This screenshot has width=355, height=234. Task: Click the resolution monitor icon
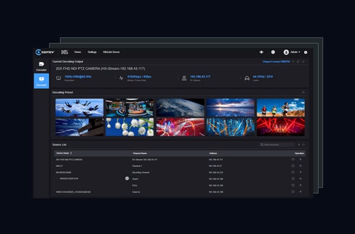pos(59,78)
